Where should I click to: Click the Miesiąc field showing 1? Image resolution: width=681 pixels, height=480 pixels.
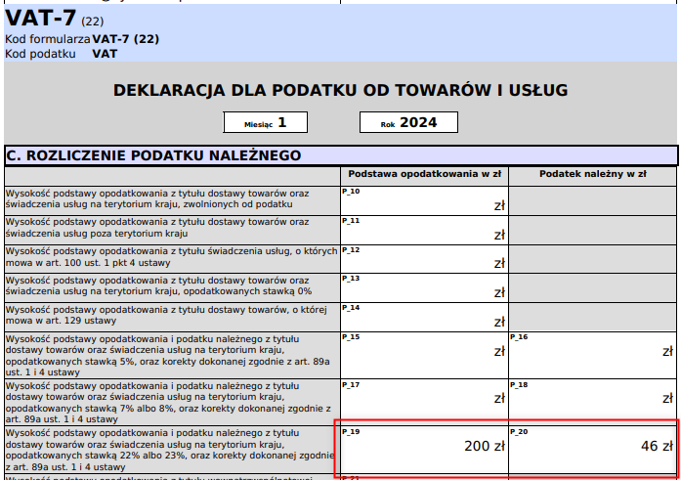tap(266, 122)
